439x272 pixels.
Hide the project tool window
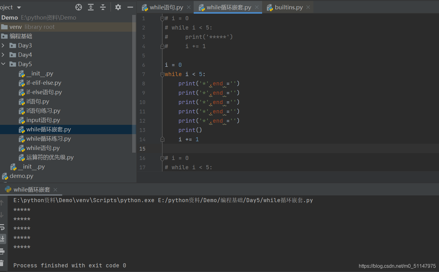coord(130,7)
